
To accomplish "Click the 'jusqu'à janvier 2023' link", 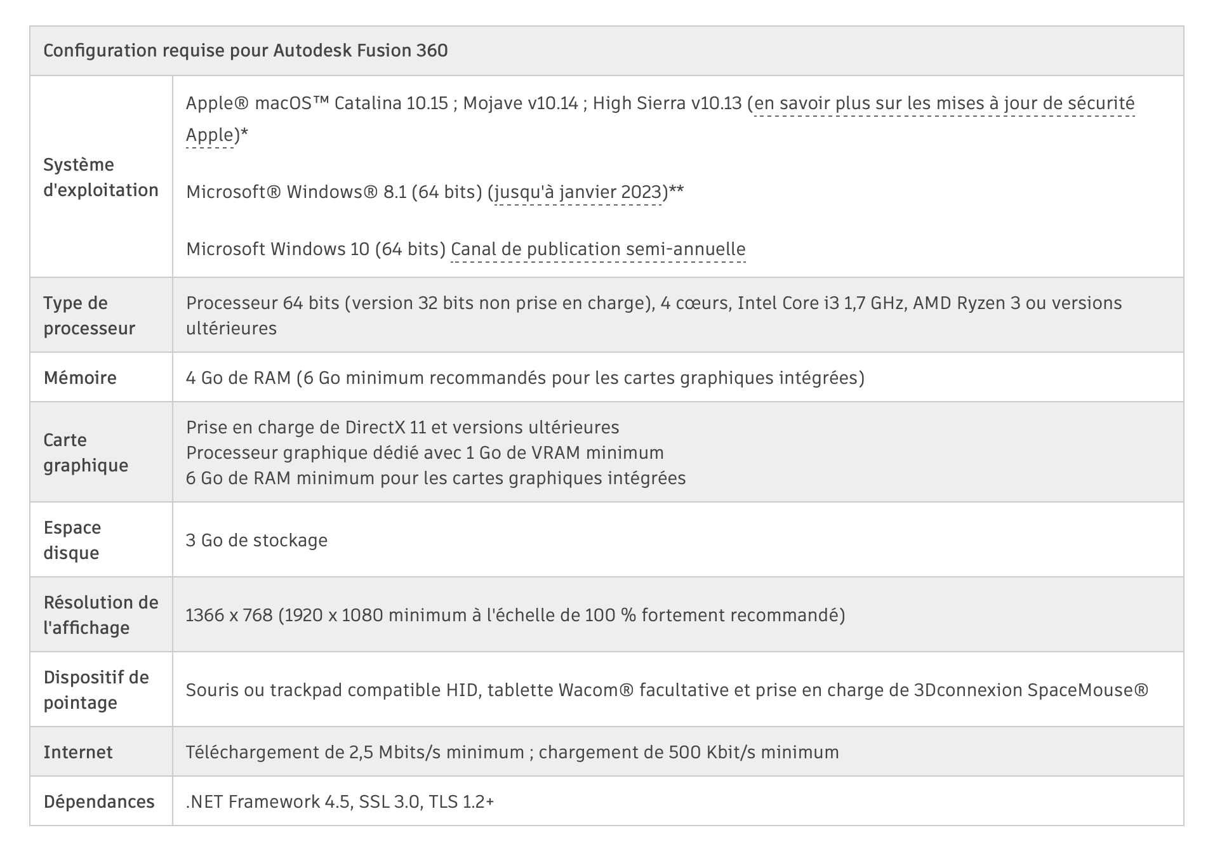I will (578, 192).
